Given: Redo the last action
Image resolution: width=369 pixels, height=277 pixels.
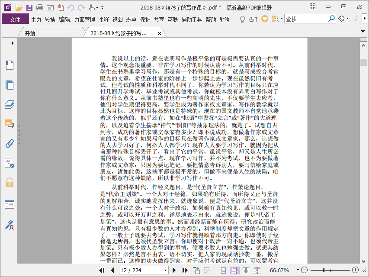Looking at the screenshot, I should point(81,8).
